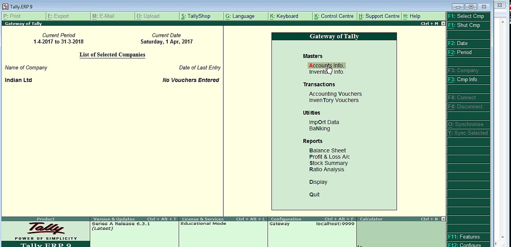Click F2: Period button
This screenshot has height=247, width=511.
click(468, 52)
